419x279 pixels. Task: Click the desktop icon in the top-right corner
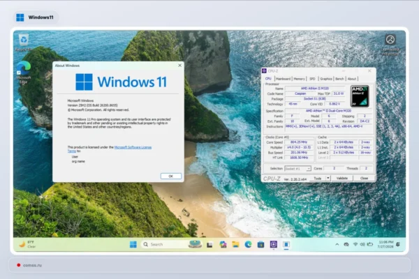pos(390,45)
